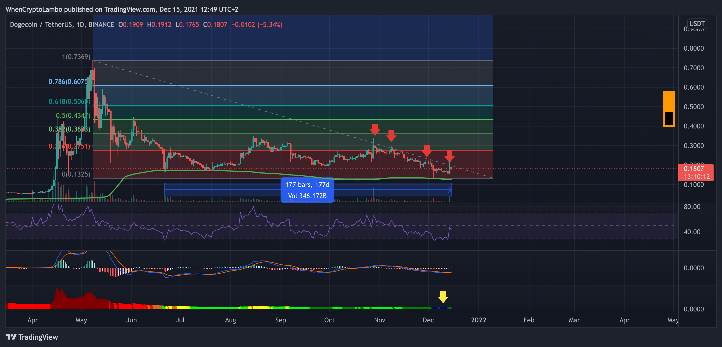Click the 0.3000 price axis label
Viewport: 722px width, 347px height.
click(x=694, y=146)
